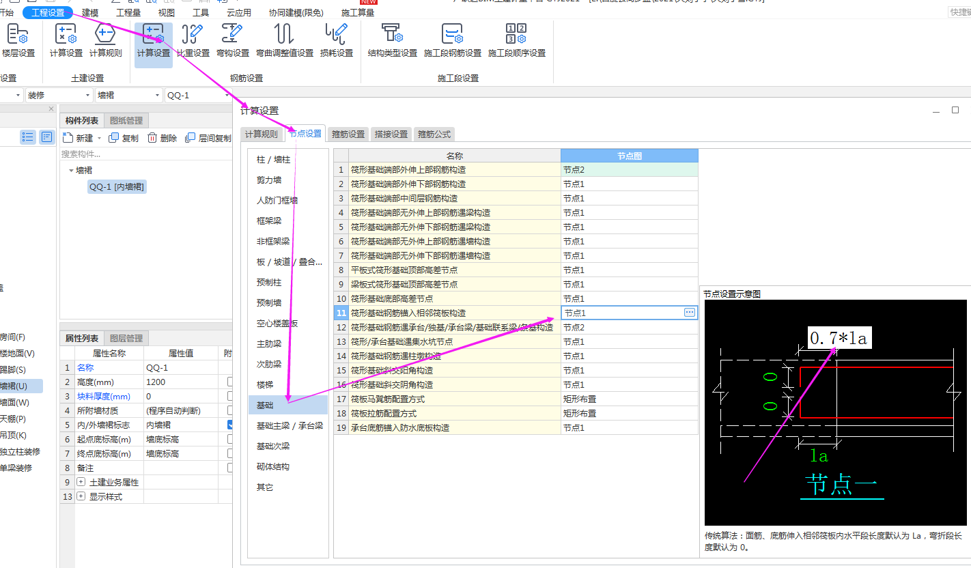Viewport: 971px width, 568px height.
Task: Open 施工段钢筋设置 icon
Action: coord(452,34)
